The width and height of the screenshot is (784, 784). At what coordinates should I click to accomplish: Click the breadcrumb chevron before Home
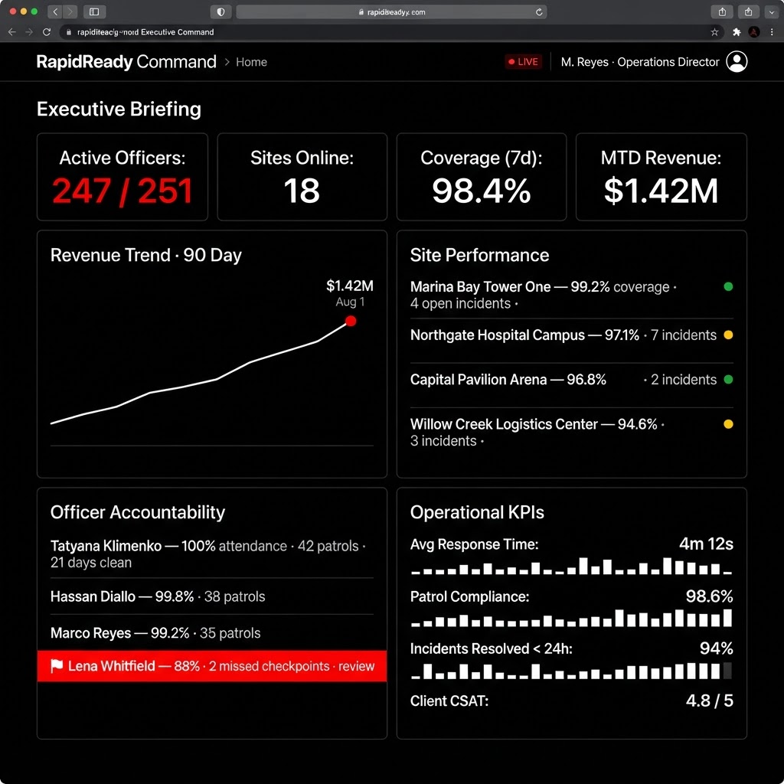coord(227,62)
